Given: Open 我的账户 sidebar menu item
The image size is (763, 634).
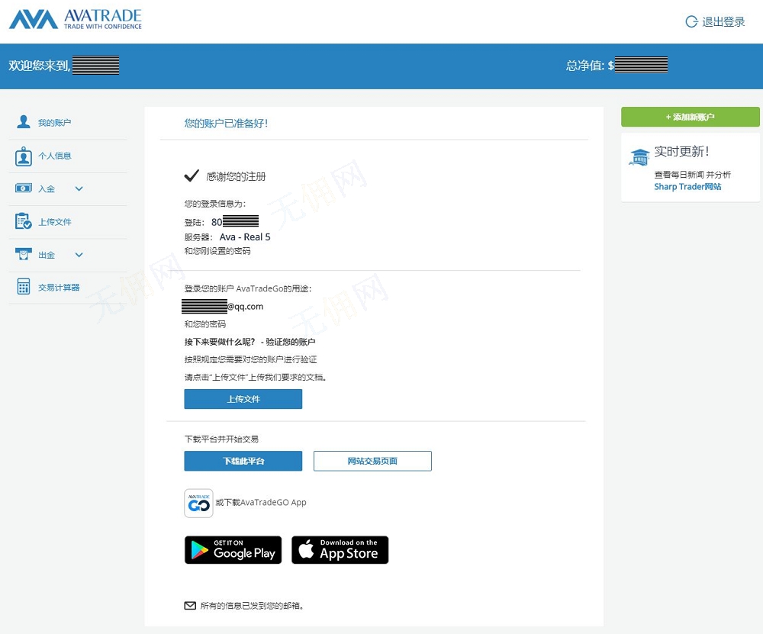Looking at the screenshot, I should (55, 123).
